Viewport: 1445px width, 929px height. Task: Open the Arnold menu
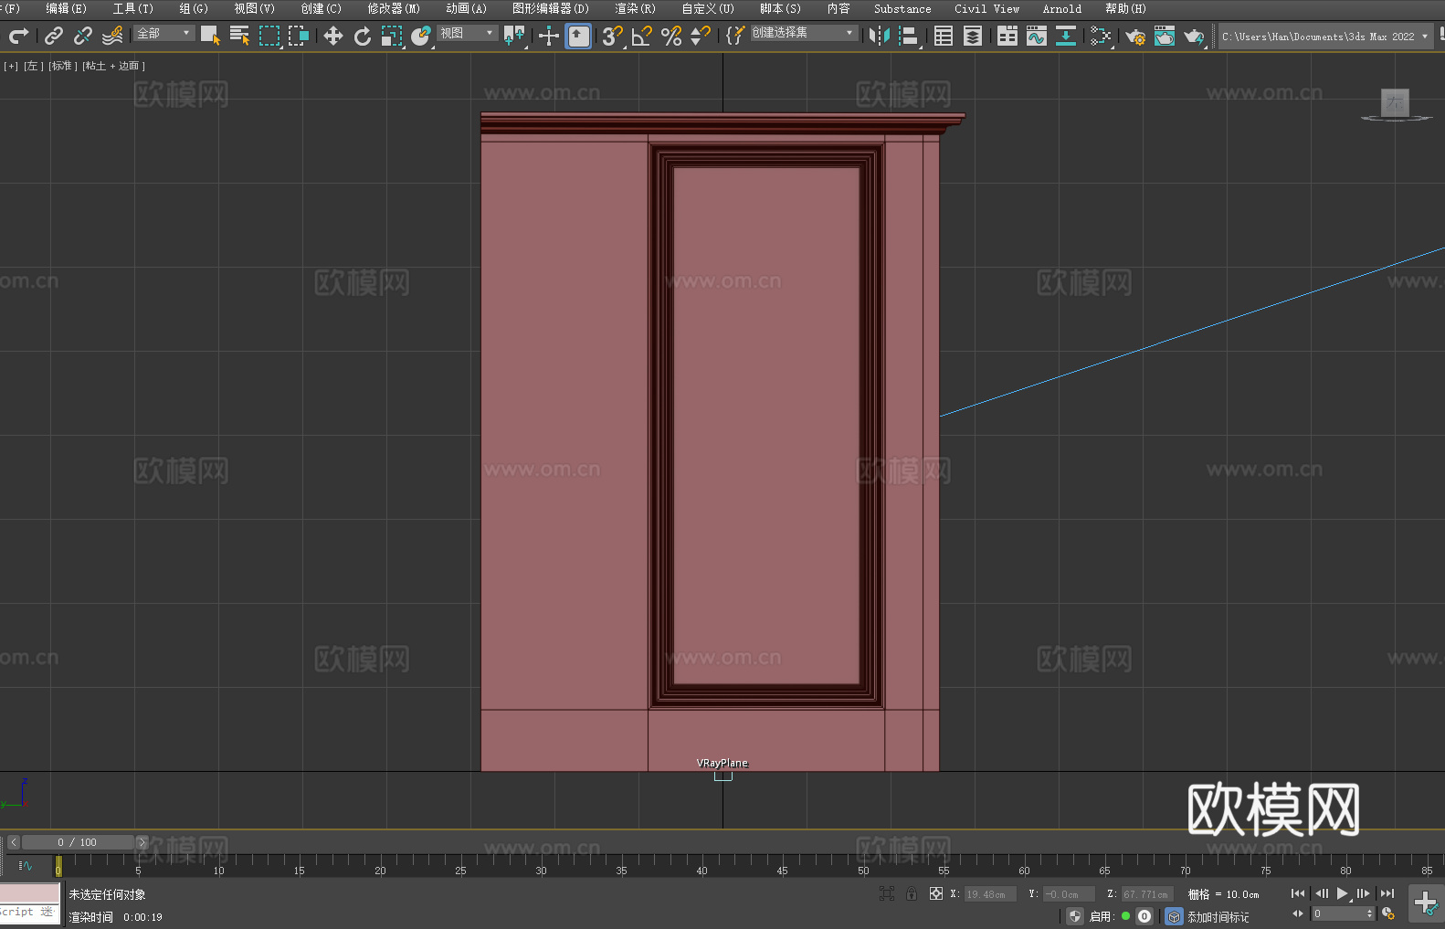(x=1061, y=8)
